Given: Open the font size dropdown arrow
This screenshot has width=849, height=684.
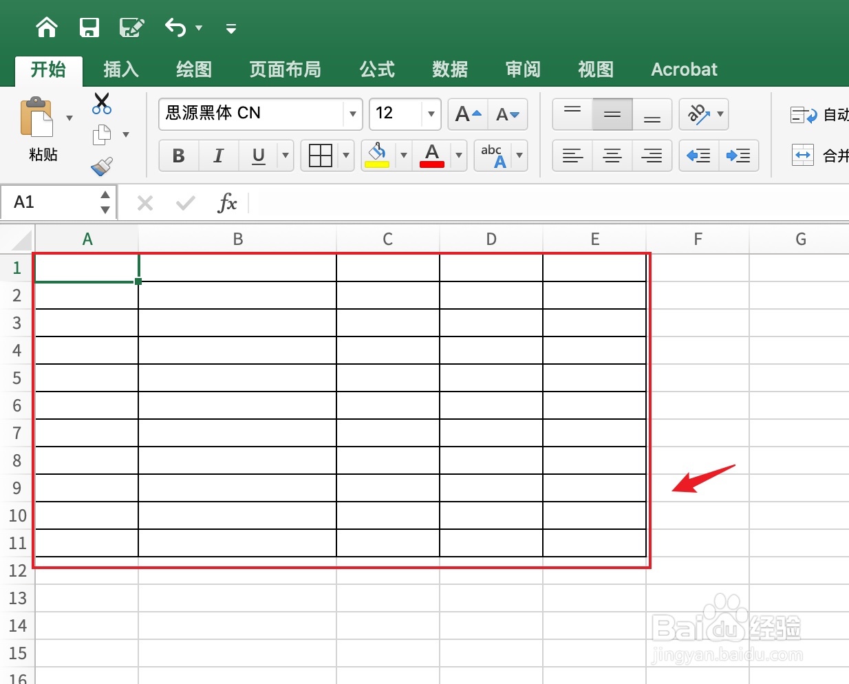Looking at the screenshot, I should (431, 114).
